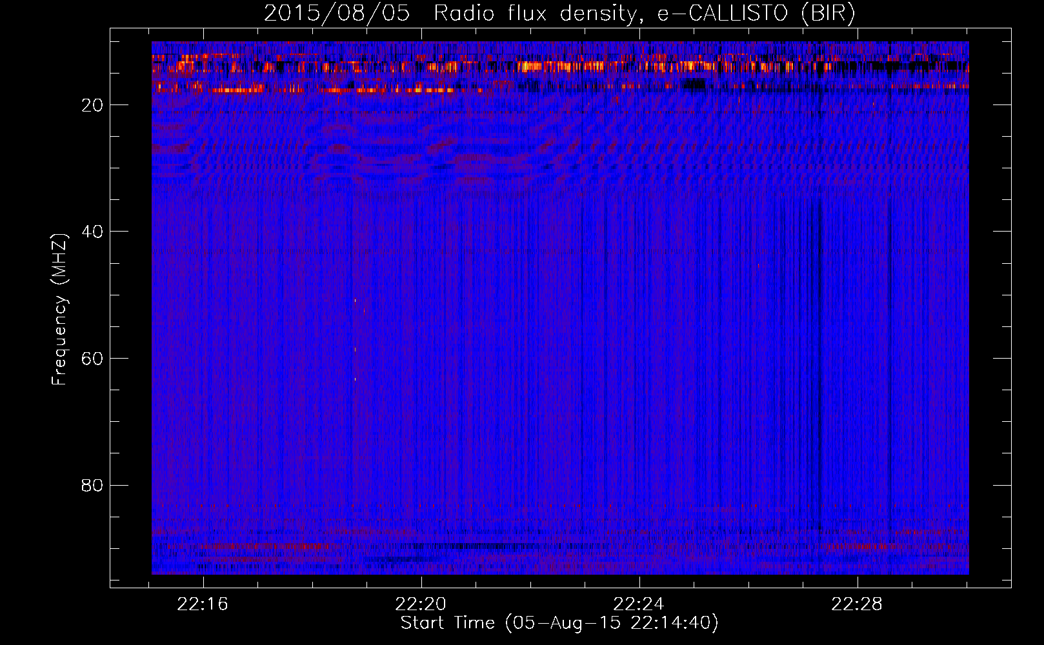The width and height of the screenshot is (1044, 645).
Task: Select the 40 MHz frequency tick label
Action: pyautogui.click(x=92, y=232)
